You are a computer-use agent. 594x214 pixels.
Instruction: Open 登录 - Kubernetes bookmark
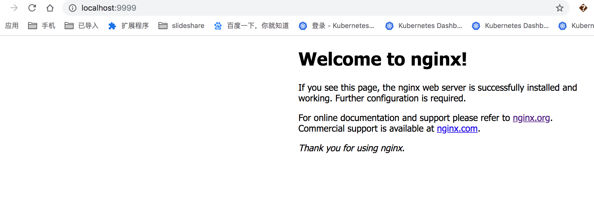pos(336,26)
